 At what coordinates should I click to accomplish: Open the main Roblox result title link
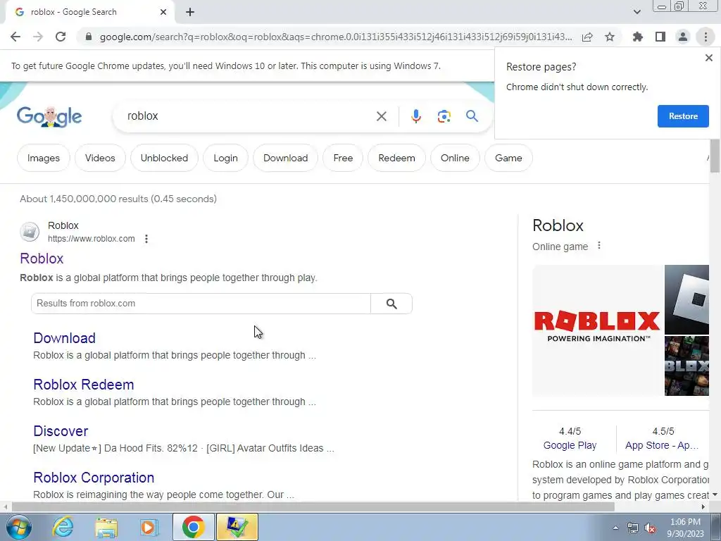click(x=42, y=259)
